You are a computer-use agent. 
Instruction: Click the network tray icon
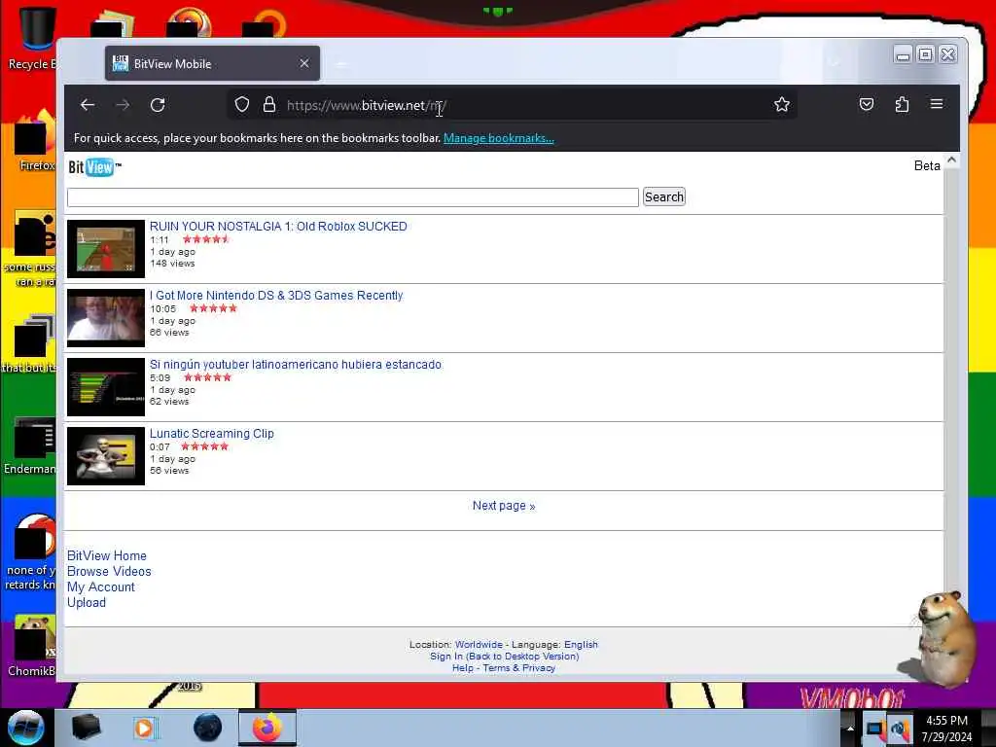click(x=875, y=729)
